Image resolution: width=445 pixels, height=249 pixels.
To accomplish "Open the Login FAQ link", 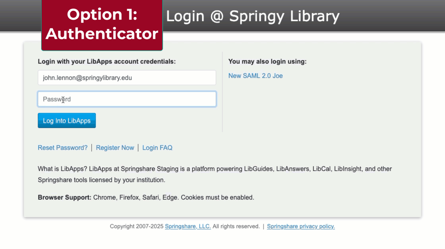I will click(x=157, y=148).
